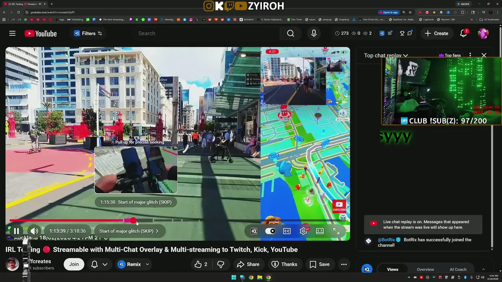Open the Windows Start menu
Image resolution: width=502 pixels, height=282 pixels.
tap(234, 277)
